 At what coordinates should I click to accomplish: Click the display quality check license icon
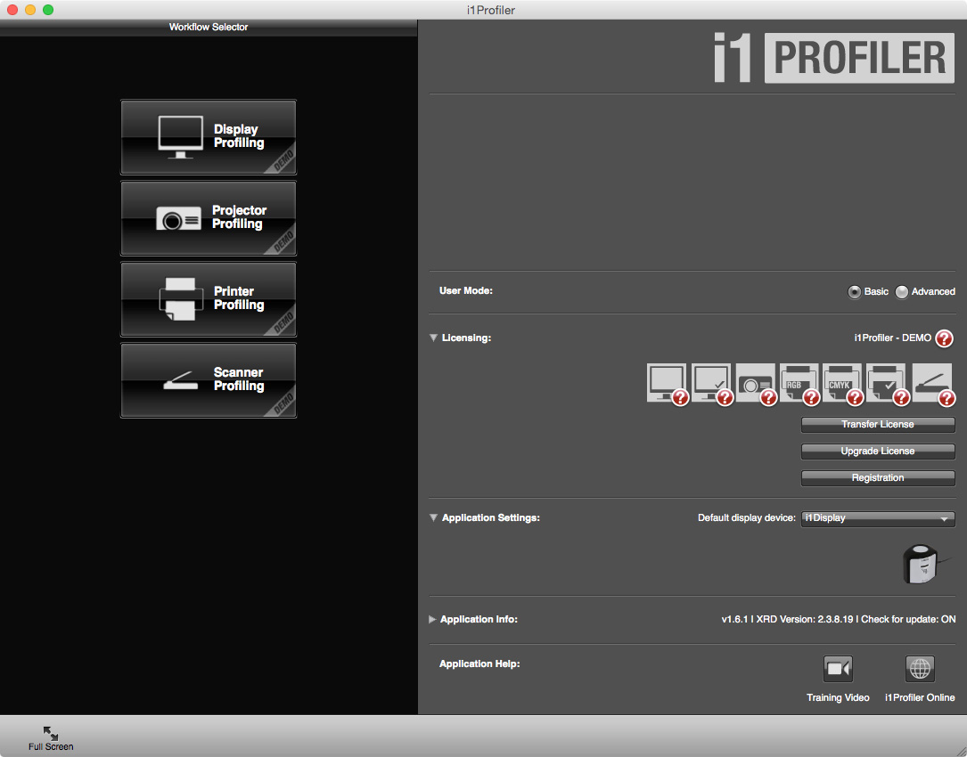click(x=711, y=383)
